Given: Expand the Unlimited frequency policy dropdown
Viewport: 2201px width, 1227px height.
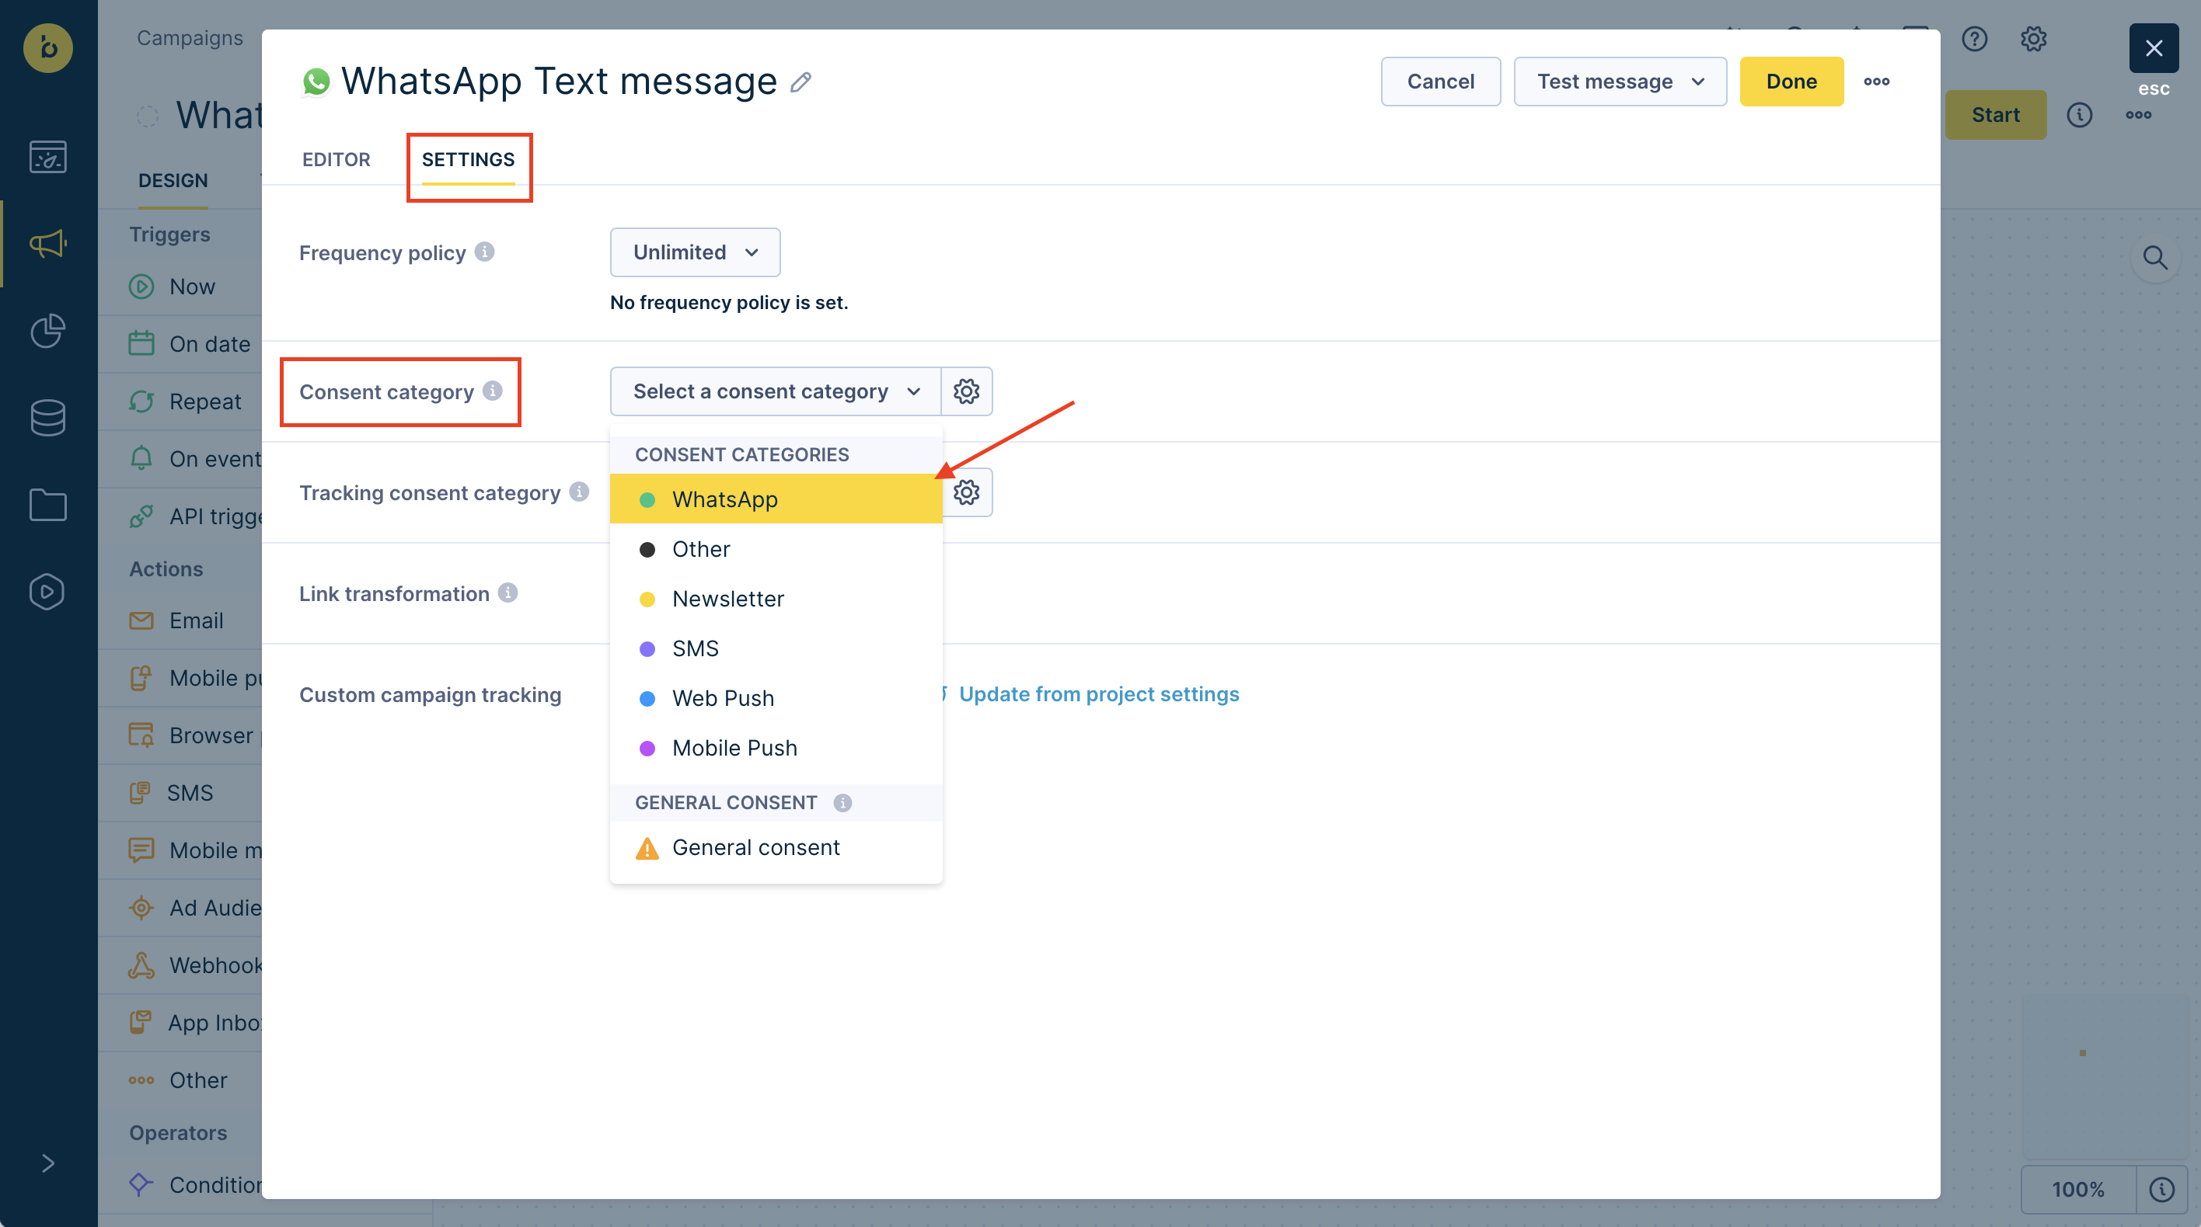Looking at the screenshot, I should (x=695, y=252).
